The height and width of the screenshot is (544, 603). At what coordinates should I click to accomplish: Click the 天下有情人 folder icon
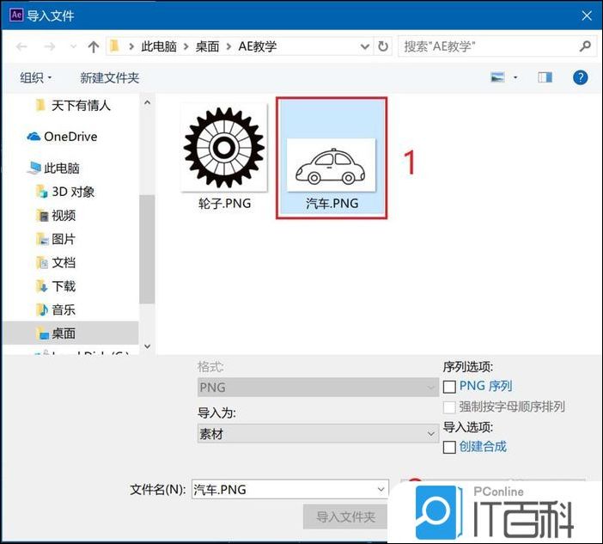click(x=40, y=105)
